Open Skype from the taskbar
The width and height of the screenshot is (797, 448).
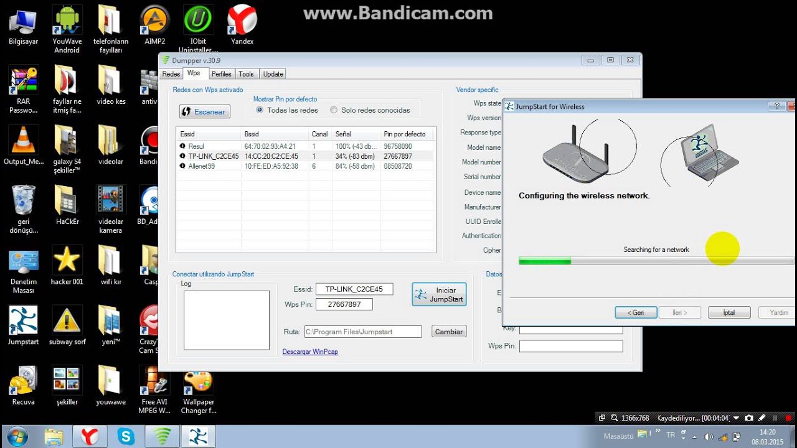click(126, 436)
